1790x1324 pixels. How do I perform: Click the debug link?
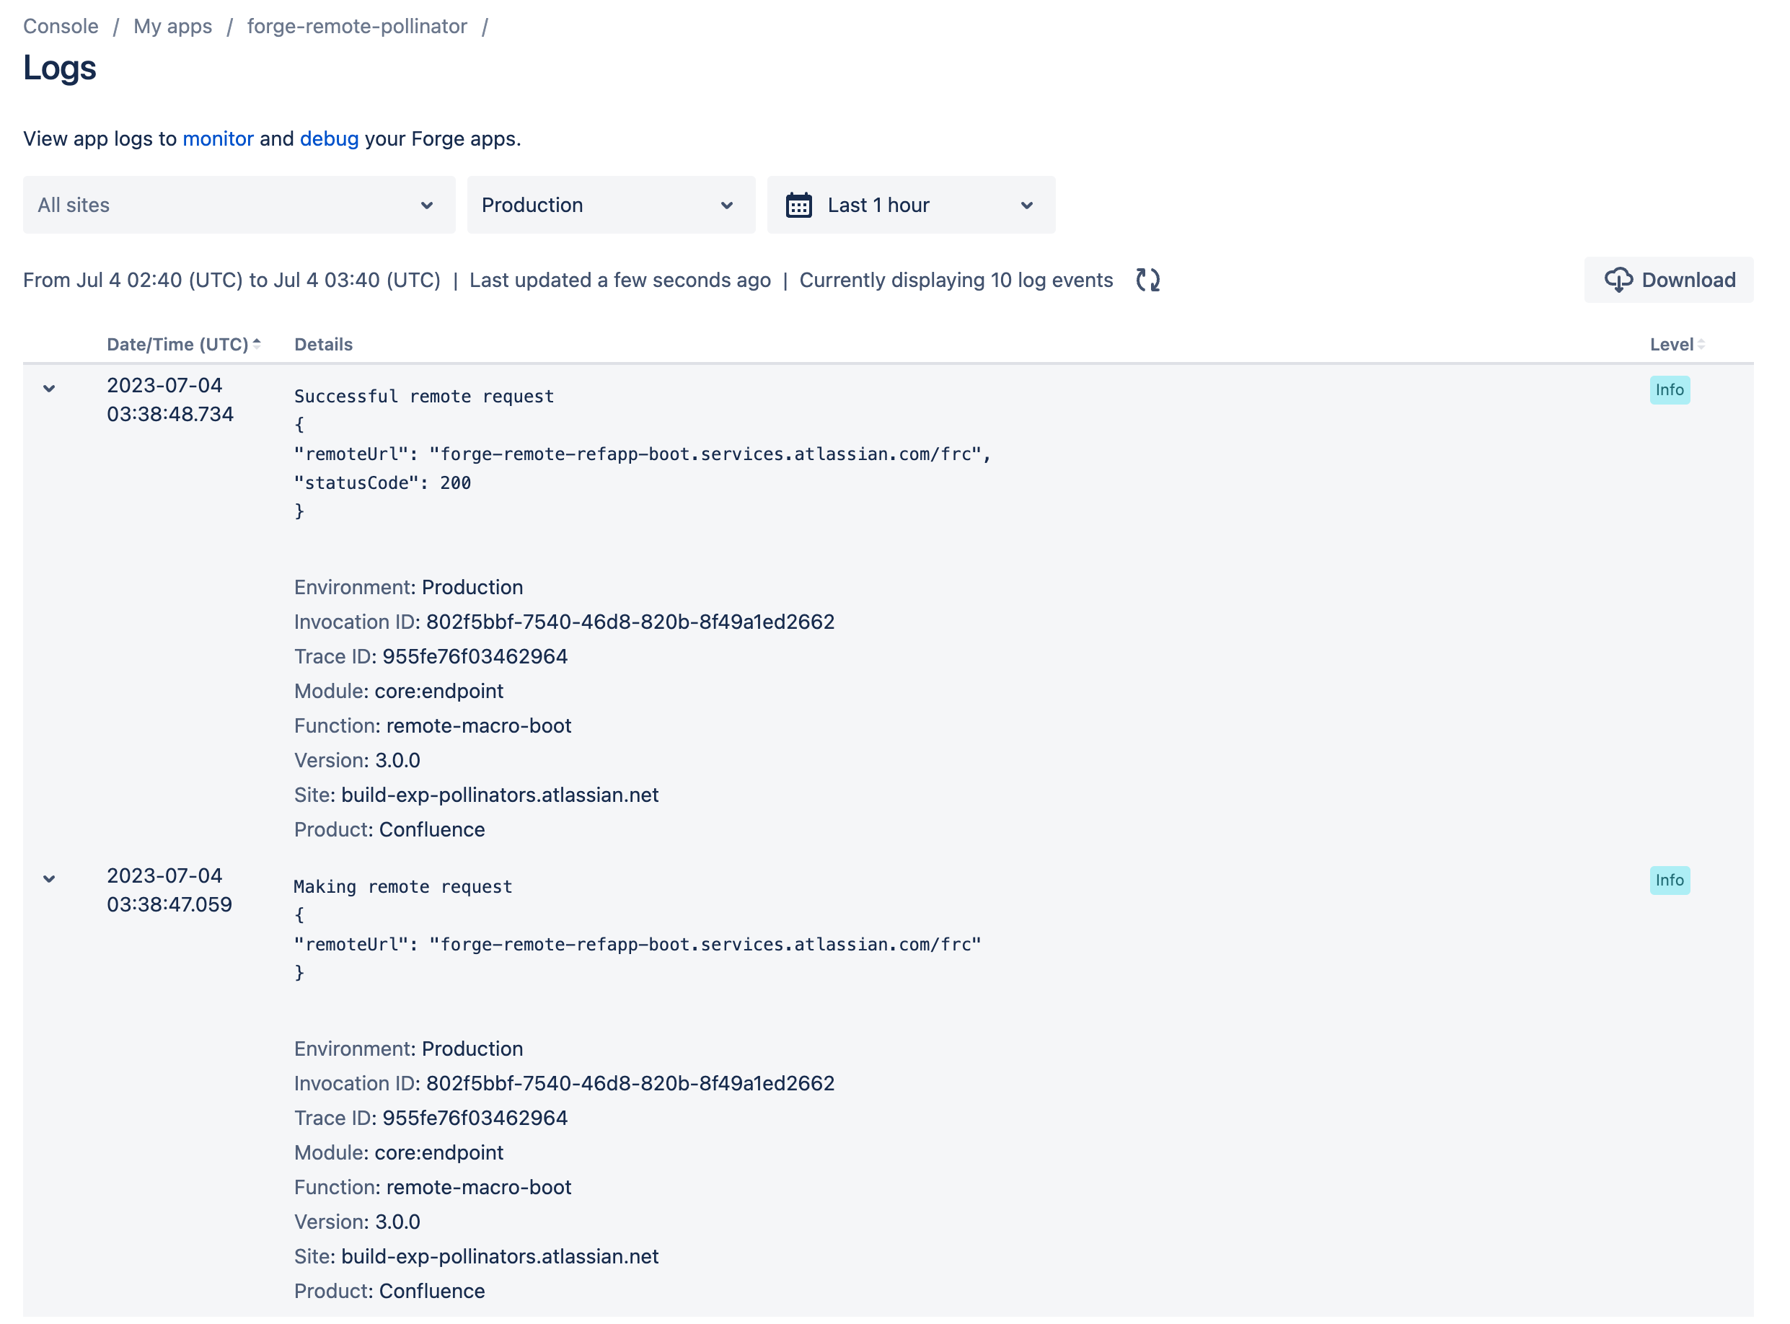coord(328,138)
